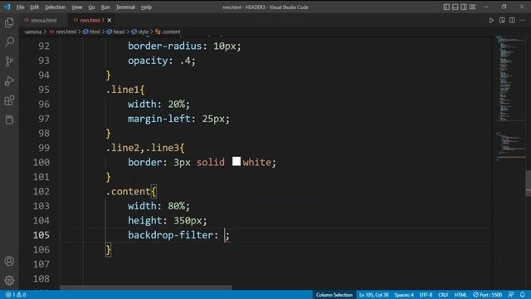Click the horizontal editor scrollbar
The height and width of the screenshot is (299, 531).
pos(146,287)
